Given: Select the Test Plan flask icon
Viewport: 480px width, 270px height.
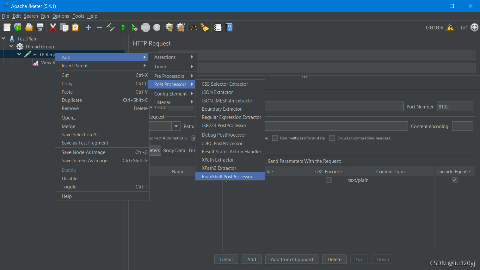Looking at the screenshot, I should coord(12,39).
